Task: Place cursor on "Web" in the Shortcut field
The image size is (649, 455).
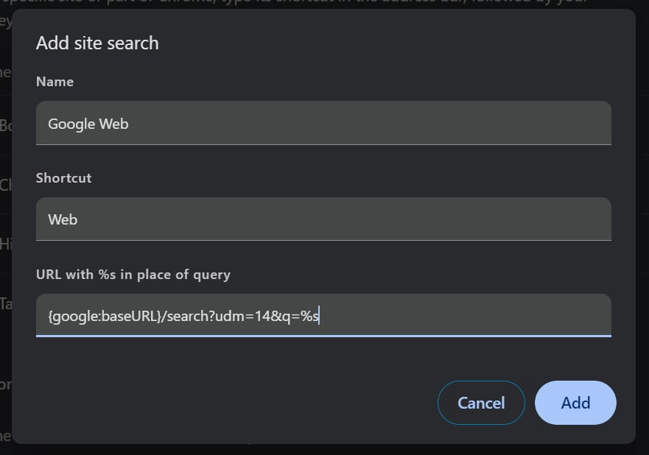Action: click(63, 219)
